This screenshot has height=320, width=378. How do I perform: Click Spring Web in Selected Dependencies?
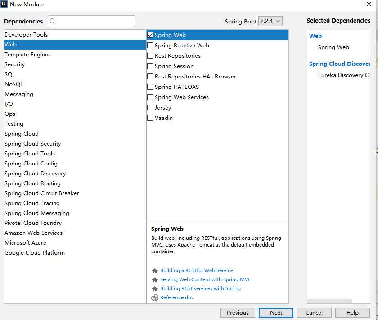(x=333, y=47)
